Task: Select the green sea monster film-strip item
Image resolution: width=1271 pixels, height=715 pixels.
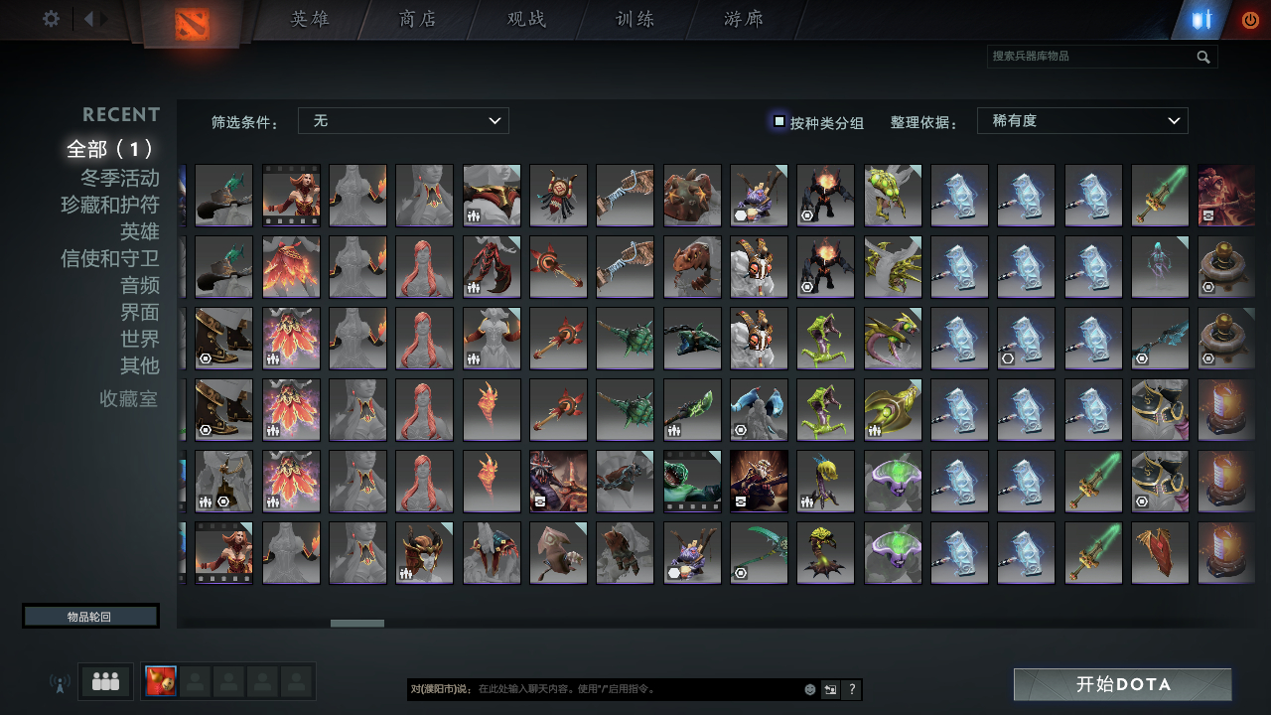Action: tap(692, 482)
